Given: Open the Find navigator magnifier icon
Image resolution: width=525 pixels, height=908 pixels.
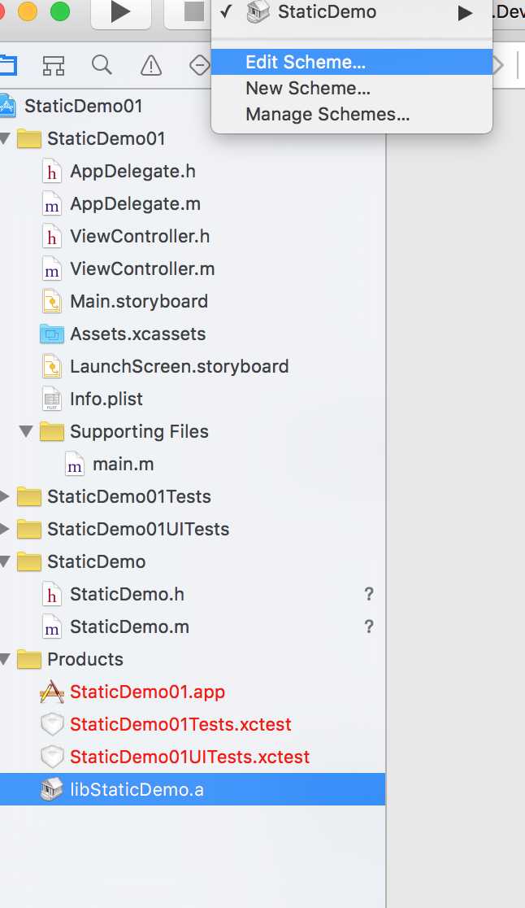Looking at the screenshot, I should tap(102, 65).
